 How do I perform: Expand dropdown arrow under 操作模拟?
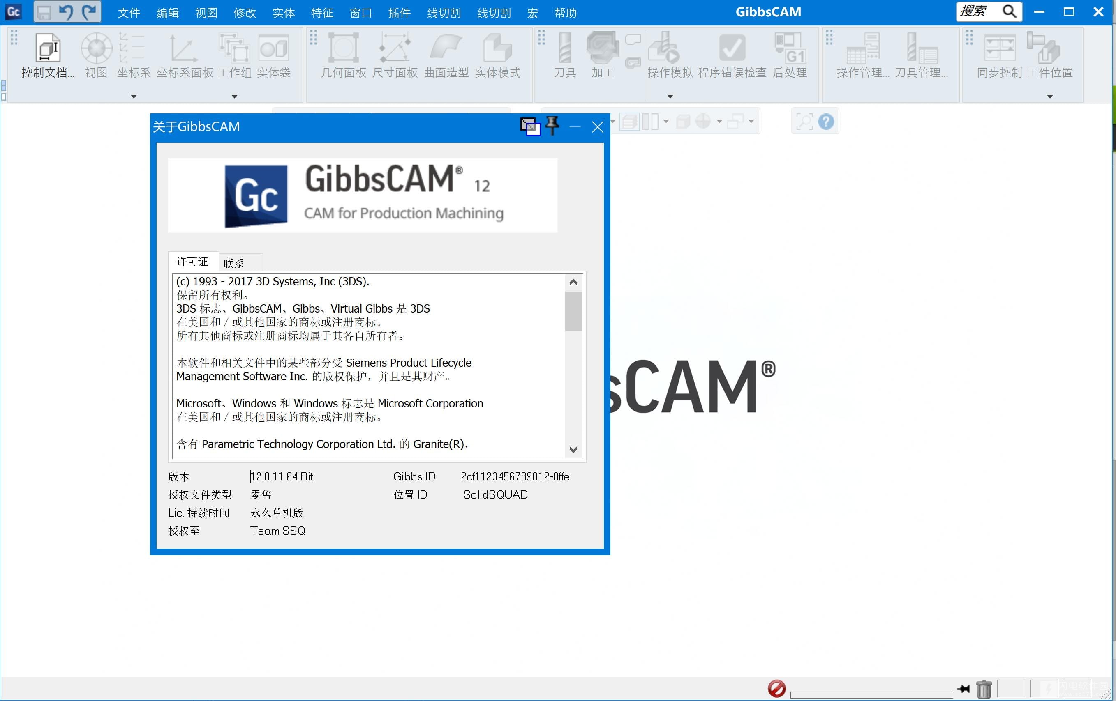pos(670,97)
